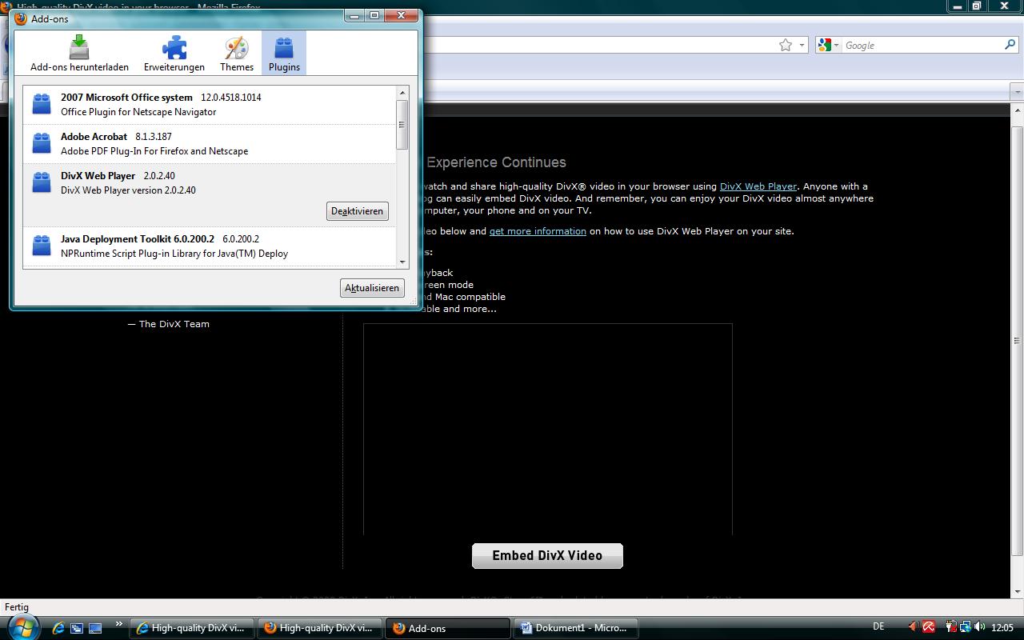Switch to the Dokument1 Microsoft Word taskbar button

[x=576, y=628]
